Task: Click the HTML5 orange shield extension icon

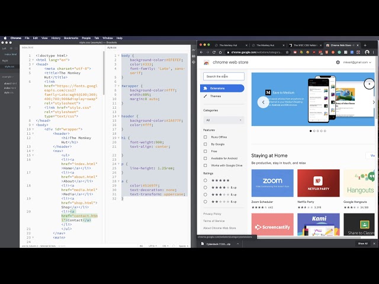Action: tap(326, 52)
